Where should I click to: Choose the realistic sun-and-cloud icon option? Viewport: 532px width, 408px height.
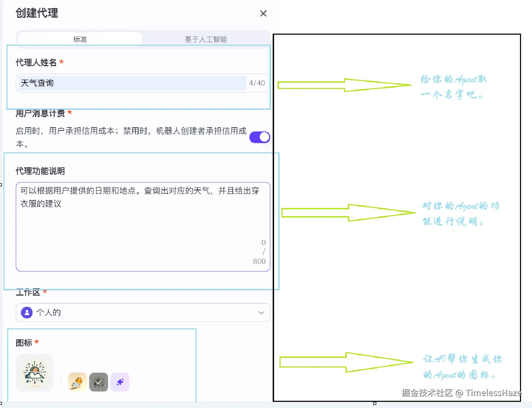(76, 382)
